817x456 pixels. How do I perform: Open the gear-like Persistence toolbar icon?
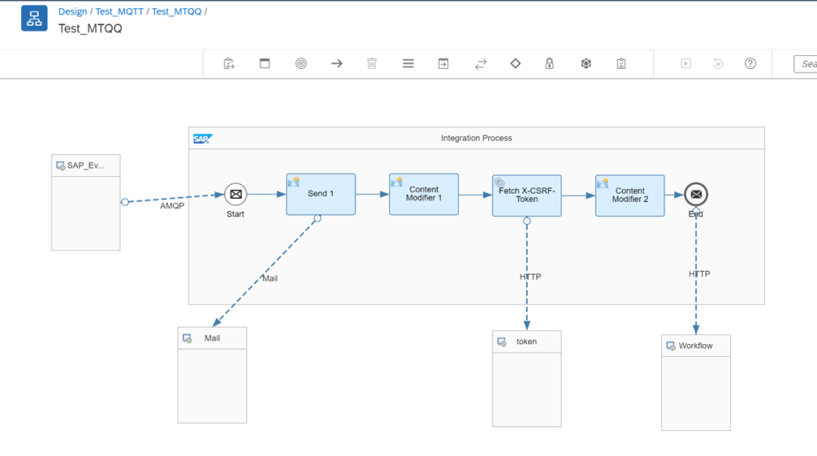[586, 64]
